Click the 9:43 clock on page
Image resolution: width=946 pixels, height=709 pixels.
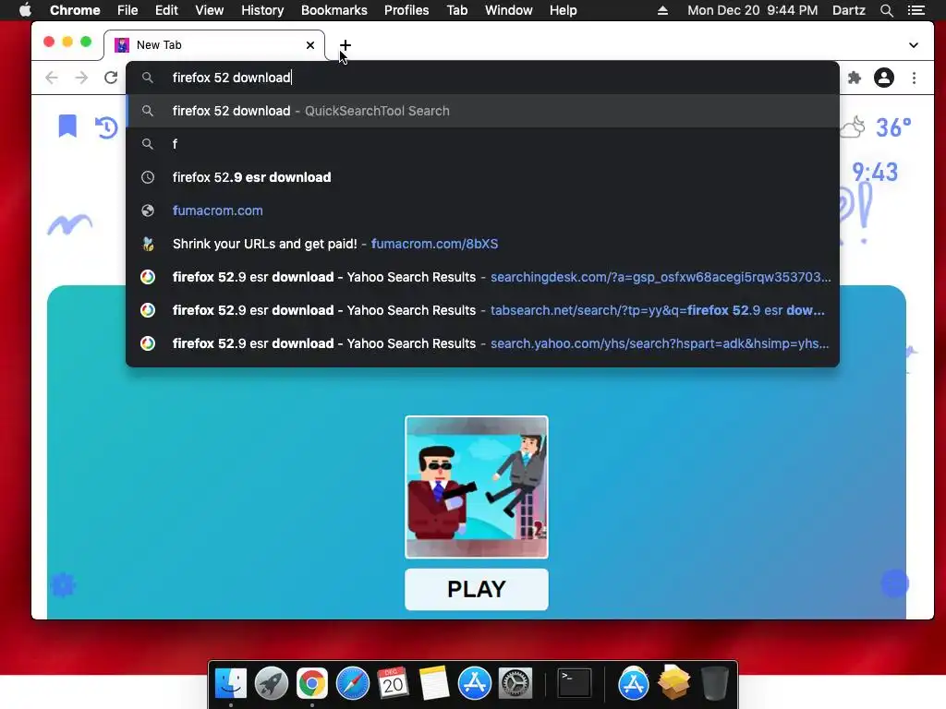pos(875,173)
